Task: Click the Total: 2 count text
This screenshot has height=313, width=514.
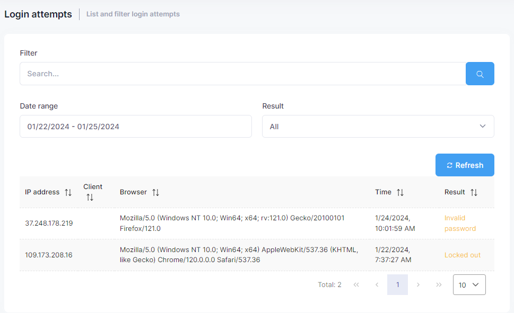Action: (x=329, y=285)
